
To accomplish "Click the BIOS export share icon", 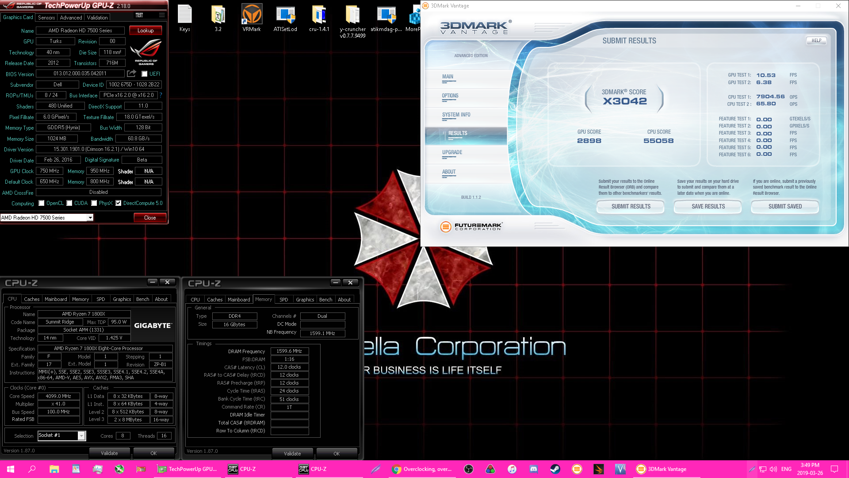I will point(131,73).
